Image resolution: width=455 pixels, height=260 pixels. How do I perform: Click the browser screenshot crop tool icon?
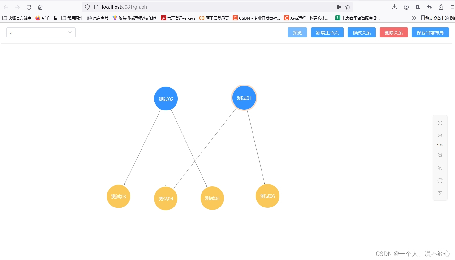pyautogui.click(x=417, y=7)
